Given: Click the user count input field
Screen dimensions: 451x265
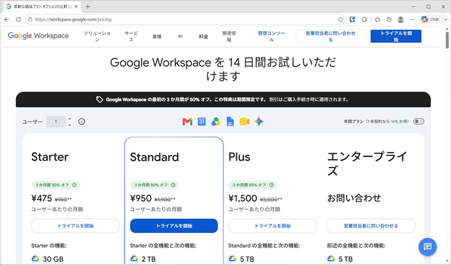Looking at the screenshot, I should 56,122.
